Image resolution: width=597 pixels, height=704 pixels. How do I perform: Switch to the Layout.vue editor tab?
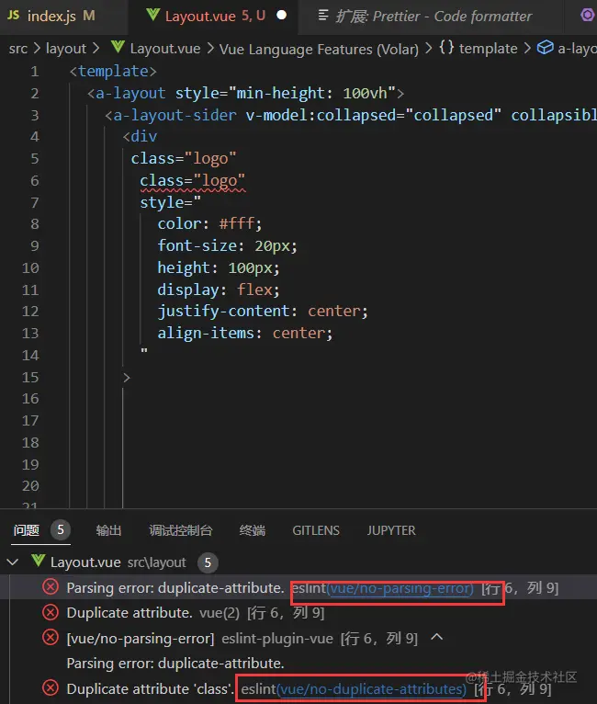point(213,17)
